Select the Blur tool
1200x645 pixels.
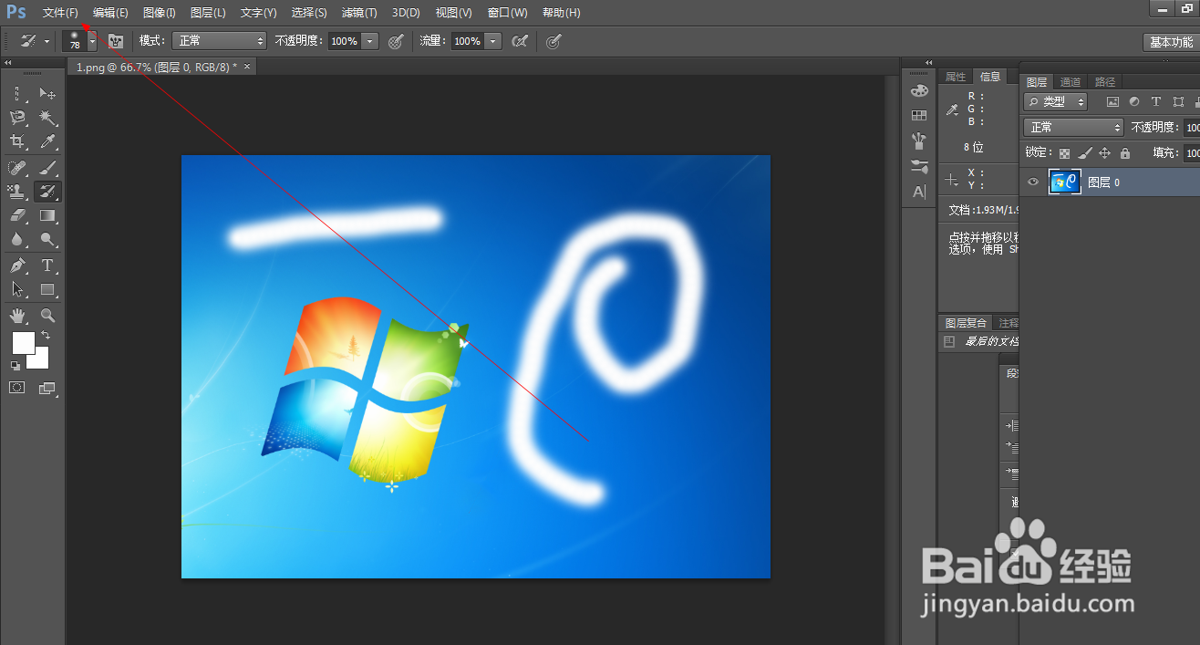[18, 239]
